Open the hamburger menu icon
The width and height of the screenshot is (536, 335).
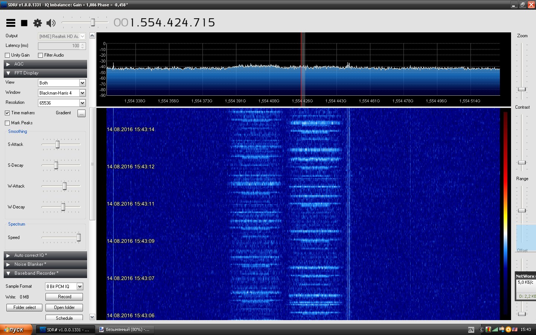(x=11, y=23)
